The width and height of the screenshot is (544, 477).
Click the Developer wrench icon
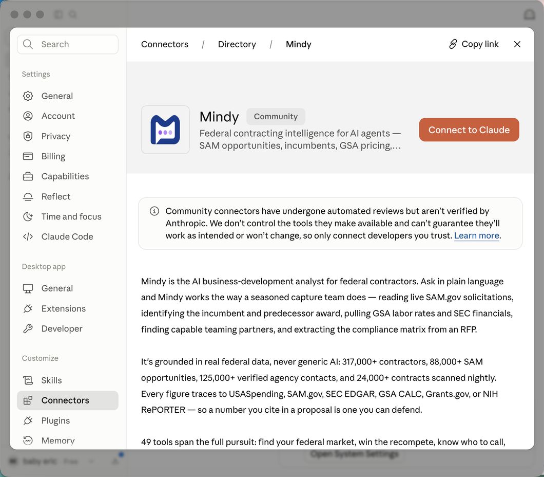(x=28, y=328)
